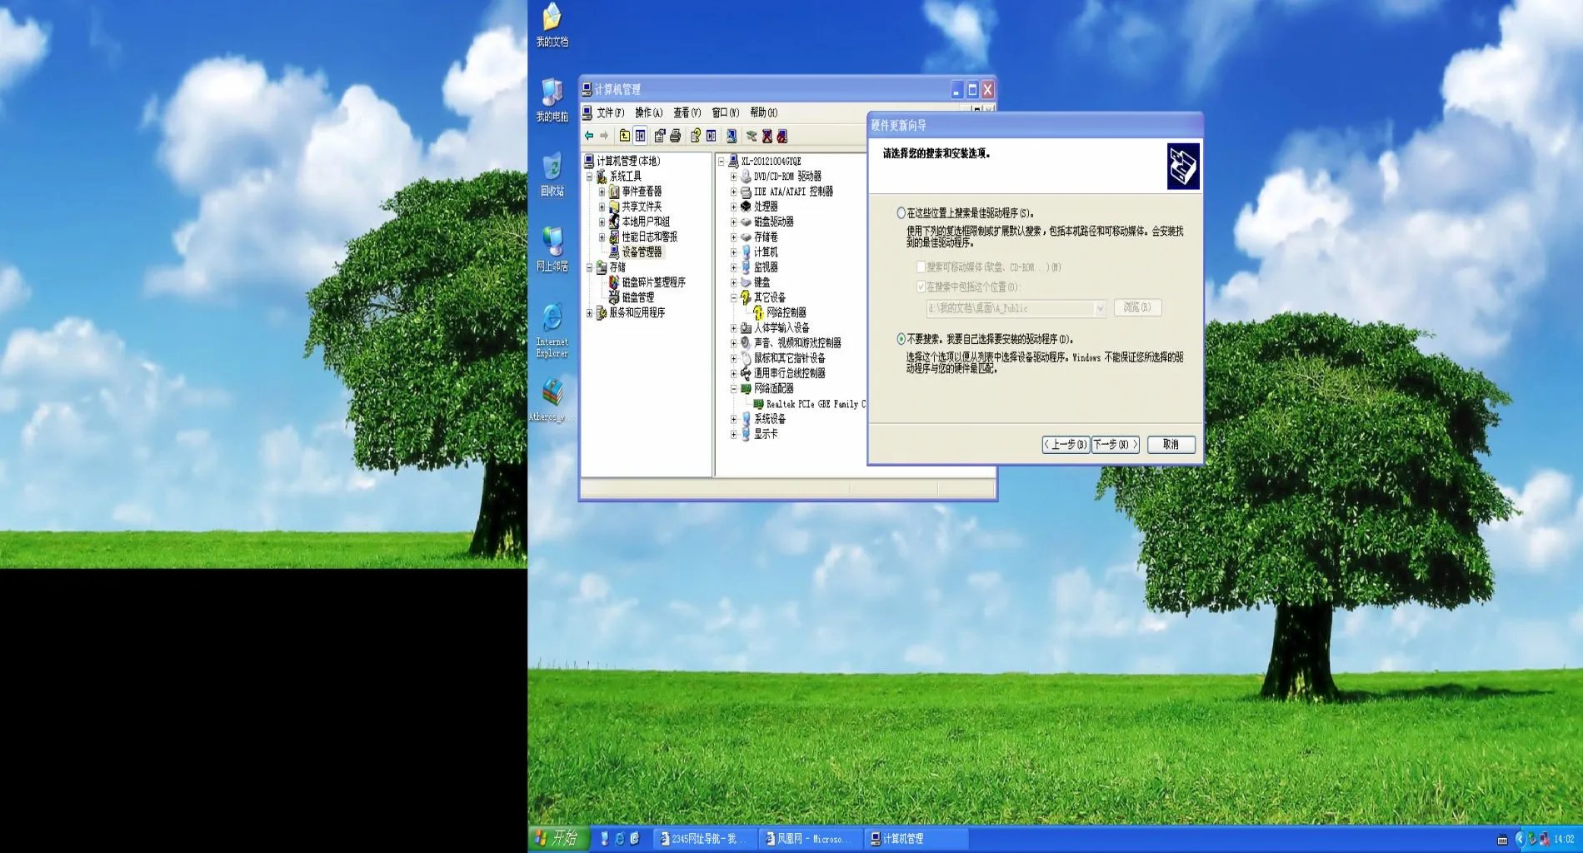Click the Update driver toolbar icon
Image resolution: width=1583 pixels, height=853 pixels.
tap(752, 136)
